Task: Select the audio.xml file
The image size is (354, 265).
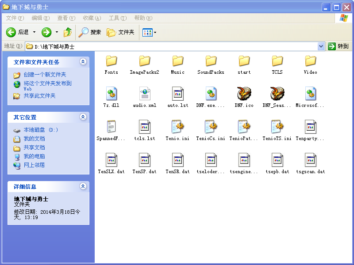Action: click(145, 98)
